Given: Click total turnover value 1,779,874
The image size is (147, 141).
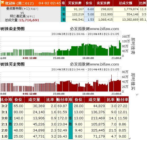Looking at the screenshot, I should [131, 9].
